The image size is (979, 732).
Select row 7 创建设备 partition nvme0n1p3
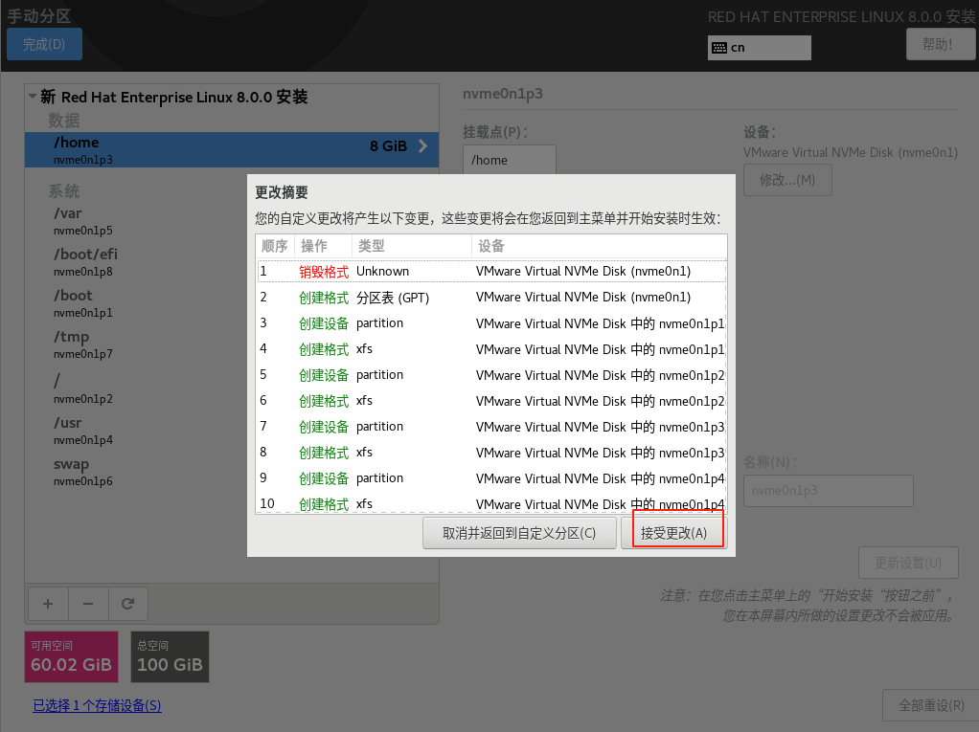pyautogui.click(x=491, y=427)
